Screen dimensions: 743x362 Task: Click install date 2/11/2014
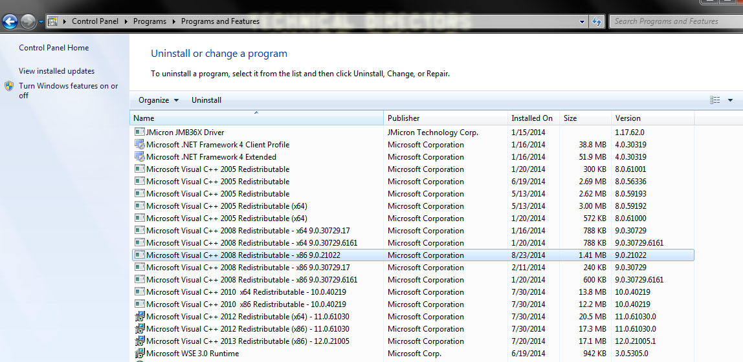tap(528, 268)
